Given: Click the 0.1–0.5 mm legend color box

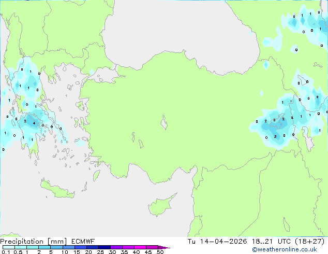Looking at the screenshot, I should [x=9, y=247].
